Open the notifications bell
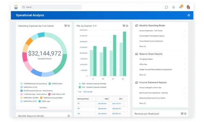 tap(173, 7)
